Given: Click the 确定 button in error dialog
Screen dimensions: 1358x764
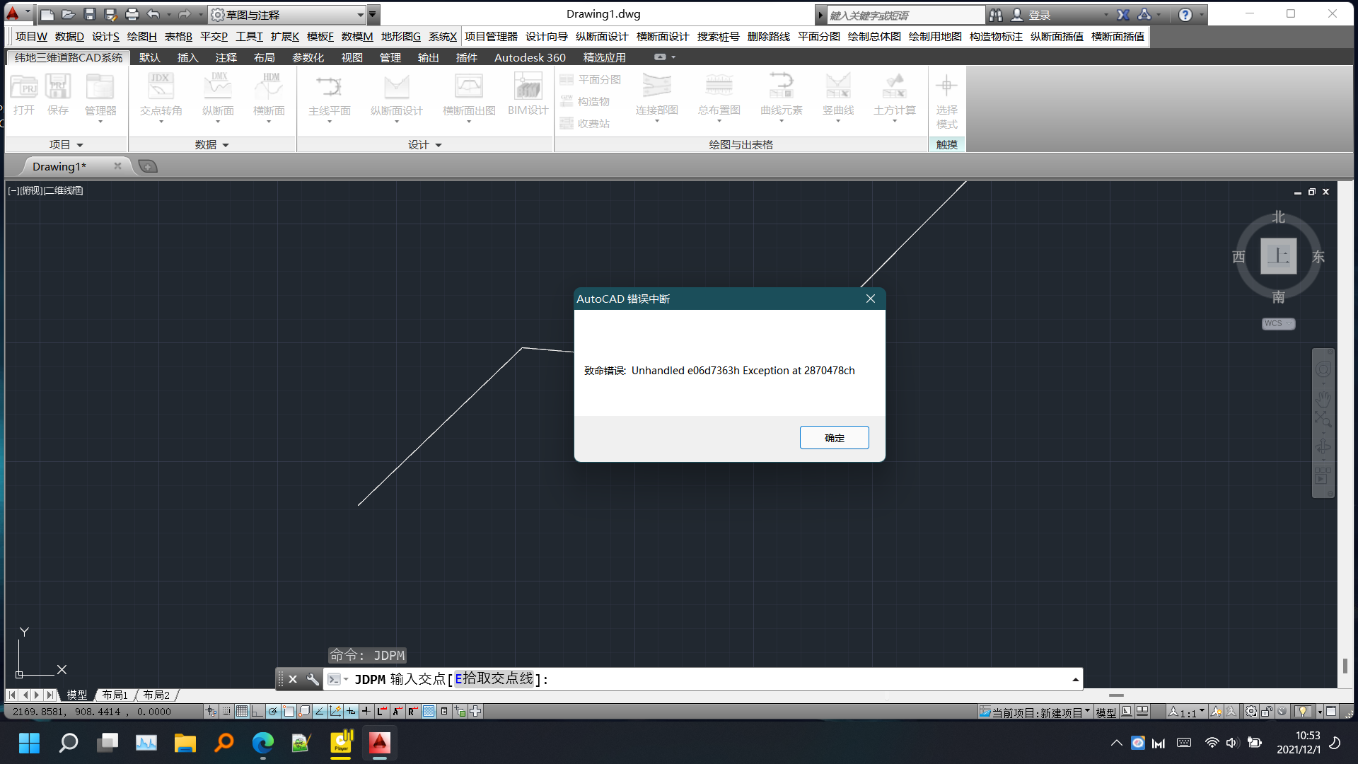Looking at the screenshot, I should 834,438.
